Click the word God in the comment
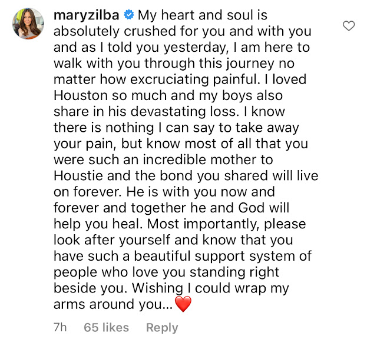Viewport: 377px width, 346px height. [x=252, y=208]
